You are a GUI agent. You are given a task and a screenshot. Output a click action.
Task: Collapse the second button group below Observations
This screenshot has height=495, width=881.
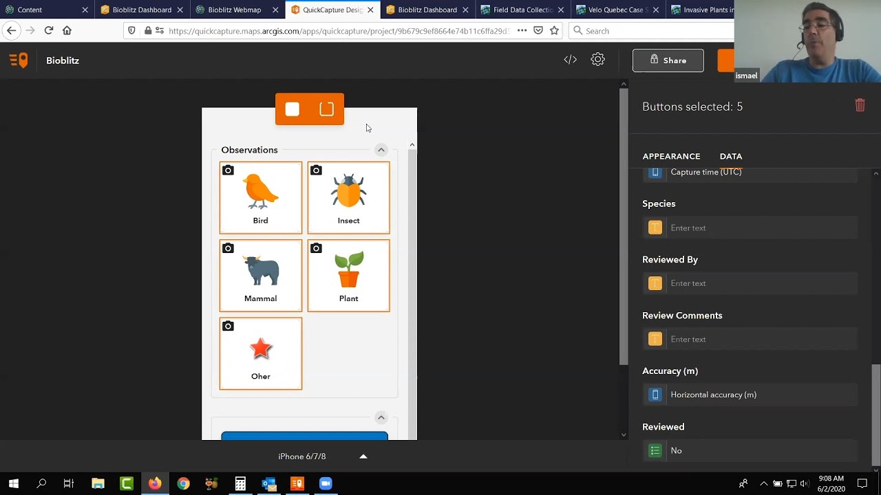point(381,417)
